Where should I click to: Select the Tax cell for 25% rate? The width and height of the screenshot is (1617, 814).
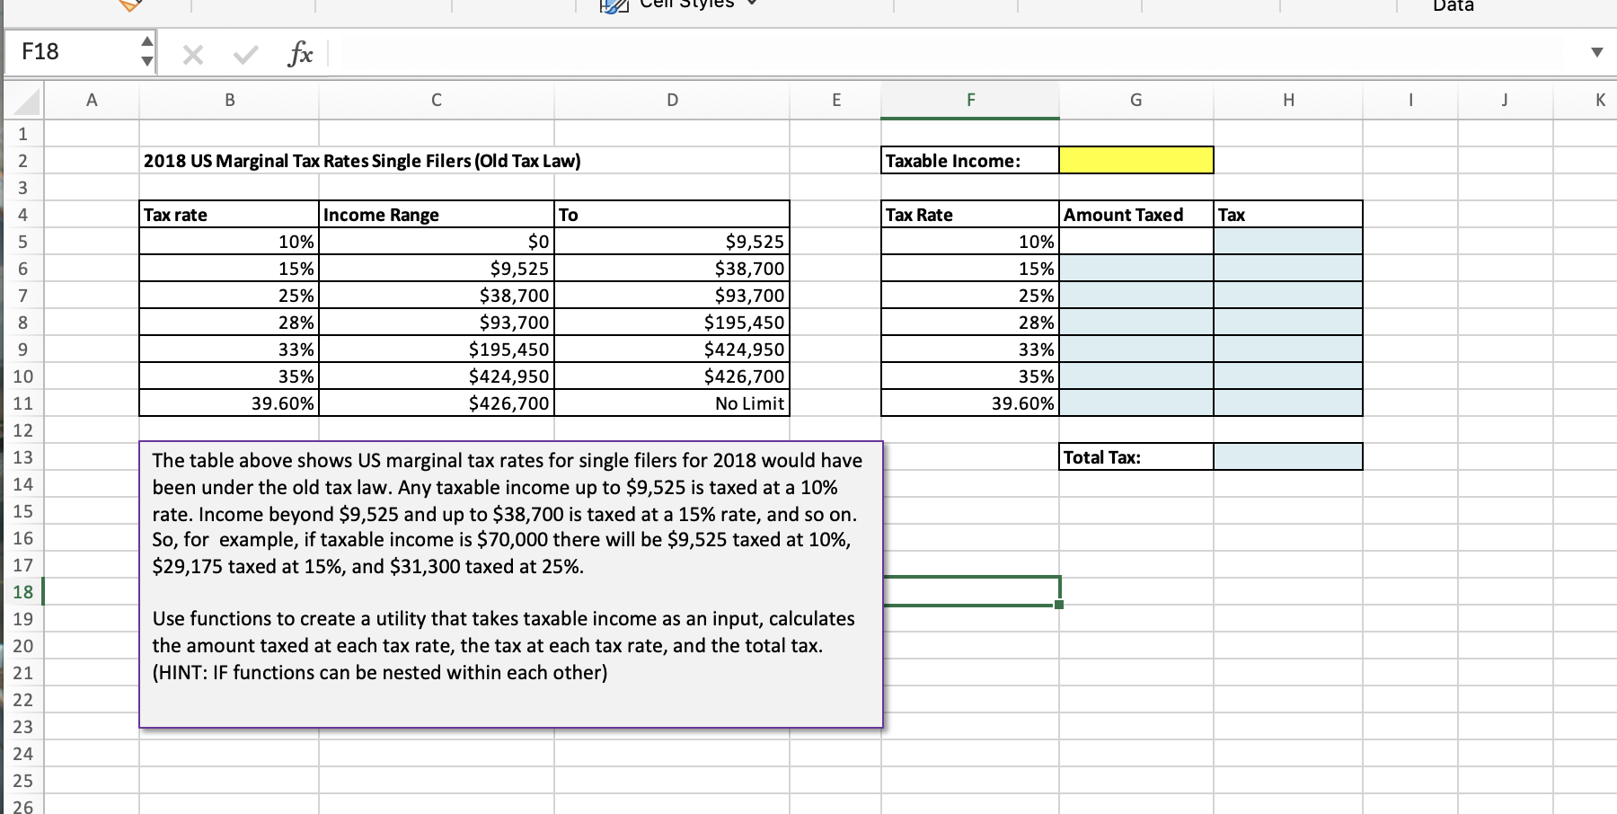pyautogui.click(x=1288, y=296)
